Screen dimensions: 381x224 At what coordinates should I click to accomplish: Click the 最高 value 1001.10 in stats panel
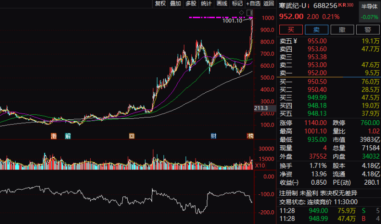[x=316, y=131]
